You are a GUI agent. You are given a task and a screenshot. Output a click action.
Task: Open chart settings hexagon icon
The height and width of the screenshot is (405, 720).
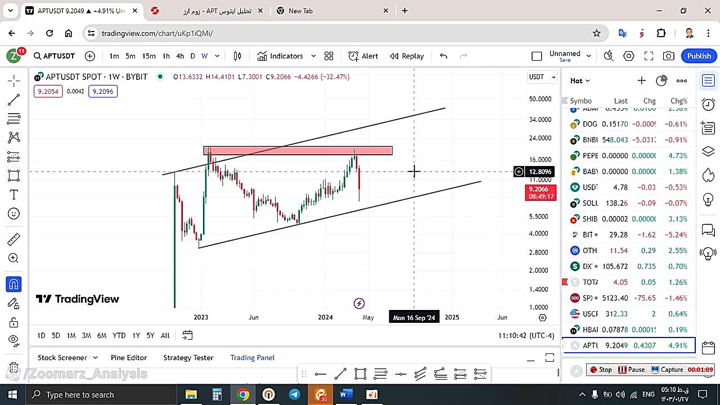pyautogui.click(x=629, y=56)
